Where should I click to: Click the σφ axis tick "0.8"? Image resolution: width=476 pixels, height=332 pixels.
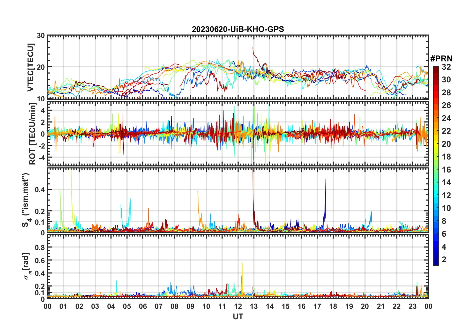(x=40, y=247)
